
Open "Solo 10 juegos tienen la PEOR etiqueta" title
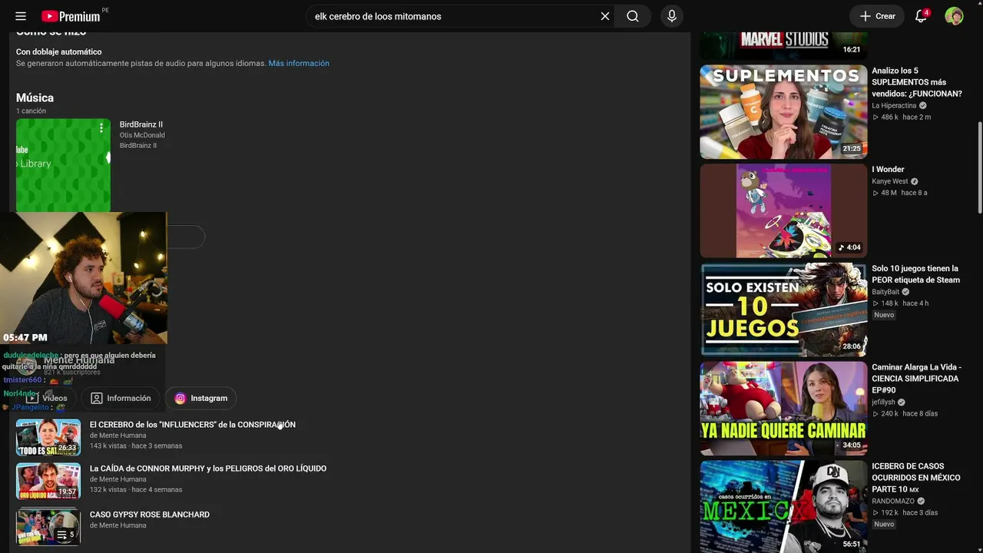click(916, 274)
